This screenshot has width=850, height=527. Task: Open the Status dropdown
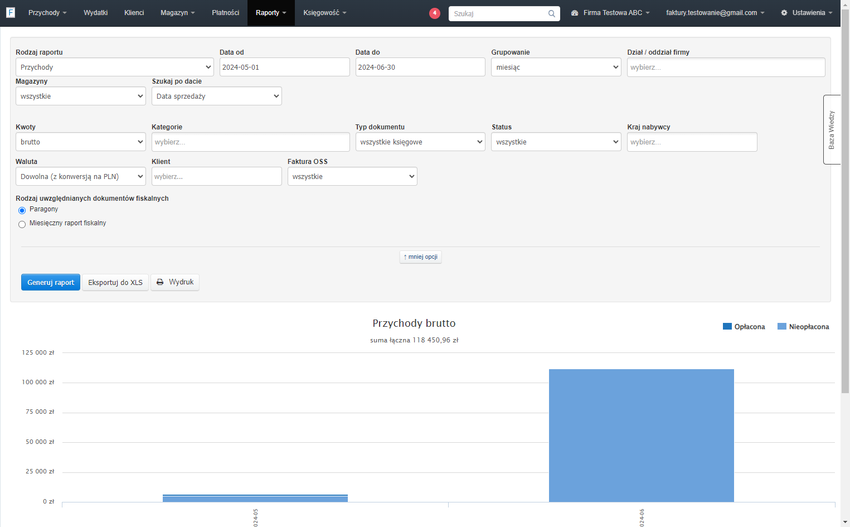pyautogui.click(x=556, y=142)
